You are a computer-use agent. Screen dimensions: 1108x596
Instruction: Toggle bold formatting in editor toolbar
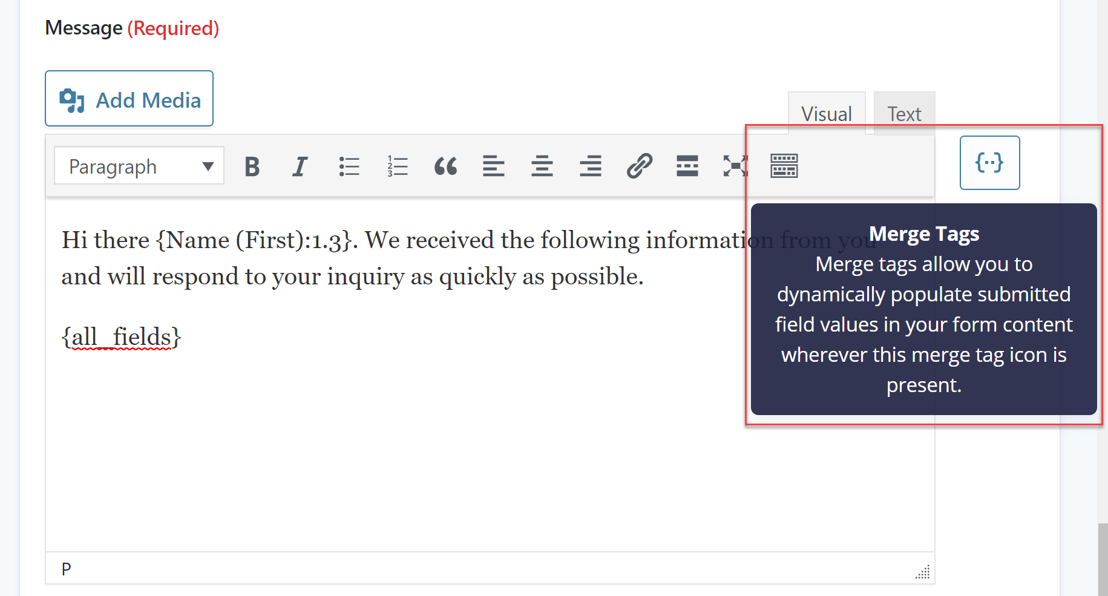tap(252, 166)
